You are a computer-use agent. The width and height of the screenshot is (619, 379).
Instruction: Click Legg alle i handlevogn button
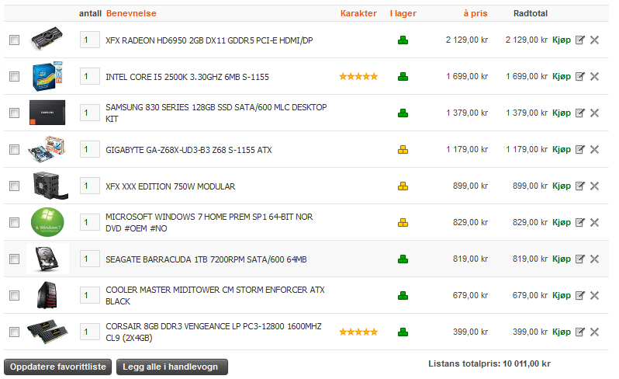(172, 367)
